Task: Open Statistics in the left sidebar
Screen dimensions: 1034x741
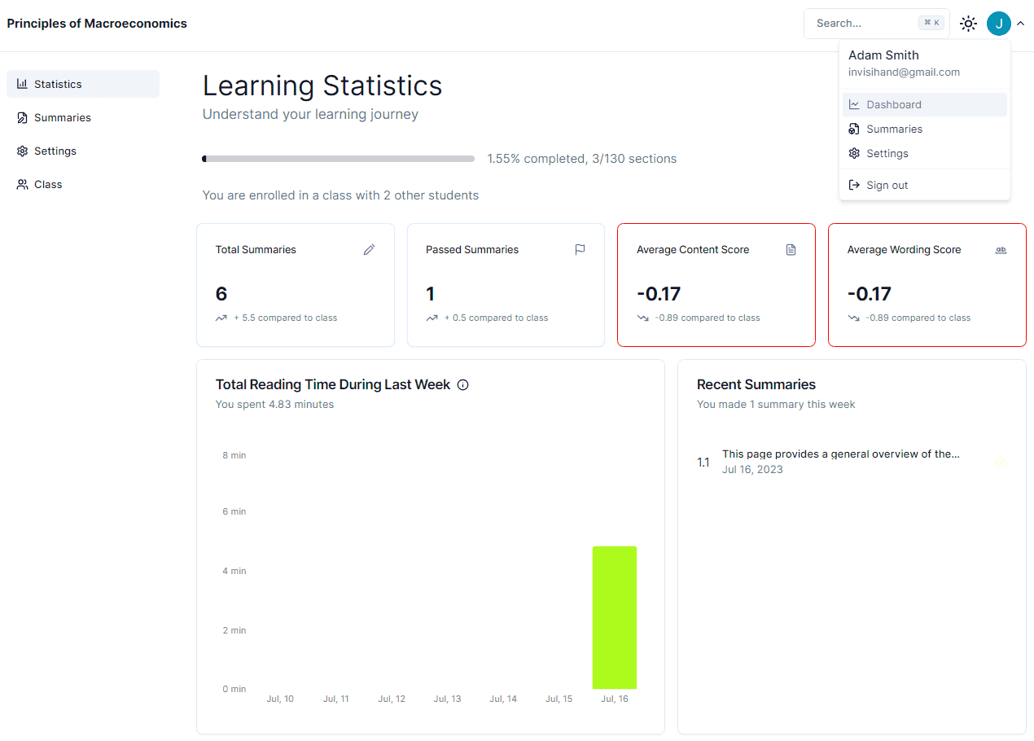Action: (x=82, y=84)
